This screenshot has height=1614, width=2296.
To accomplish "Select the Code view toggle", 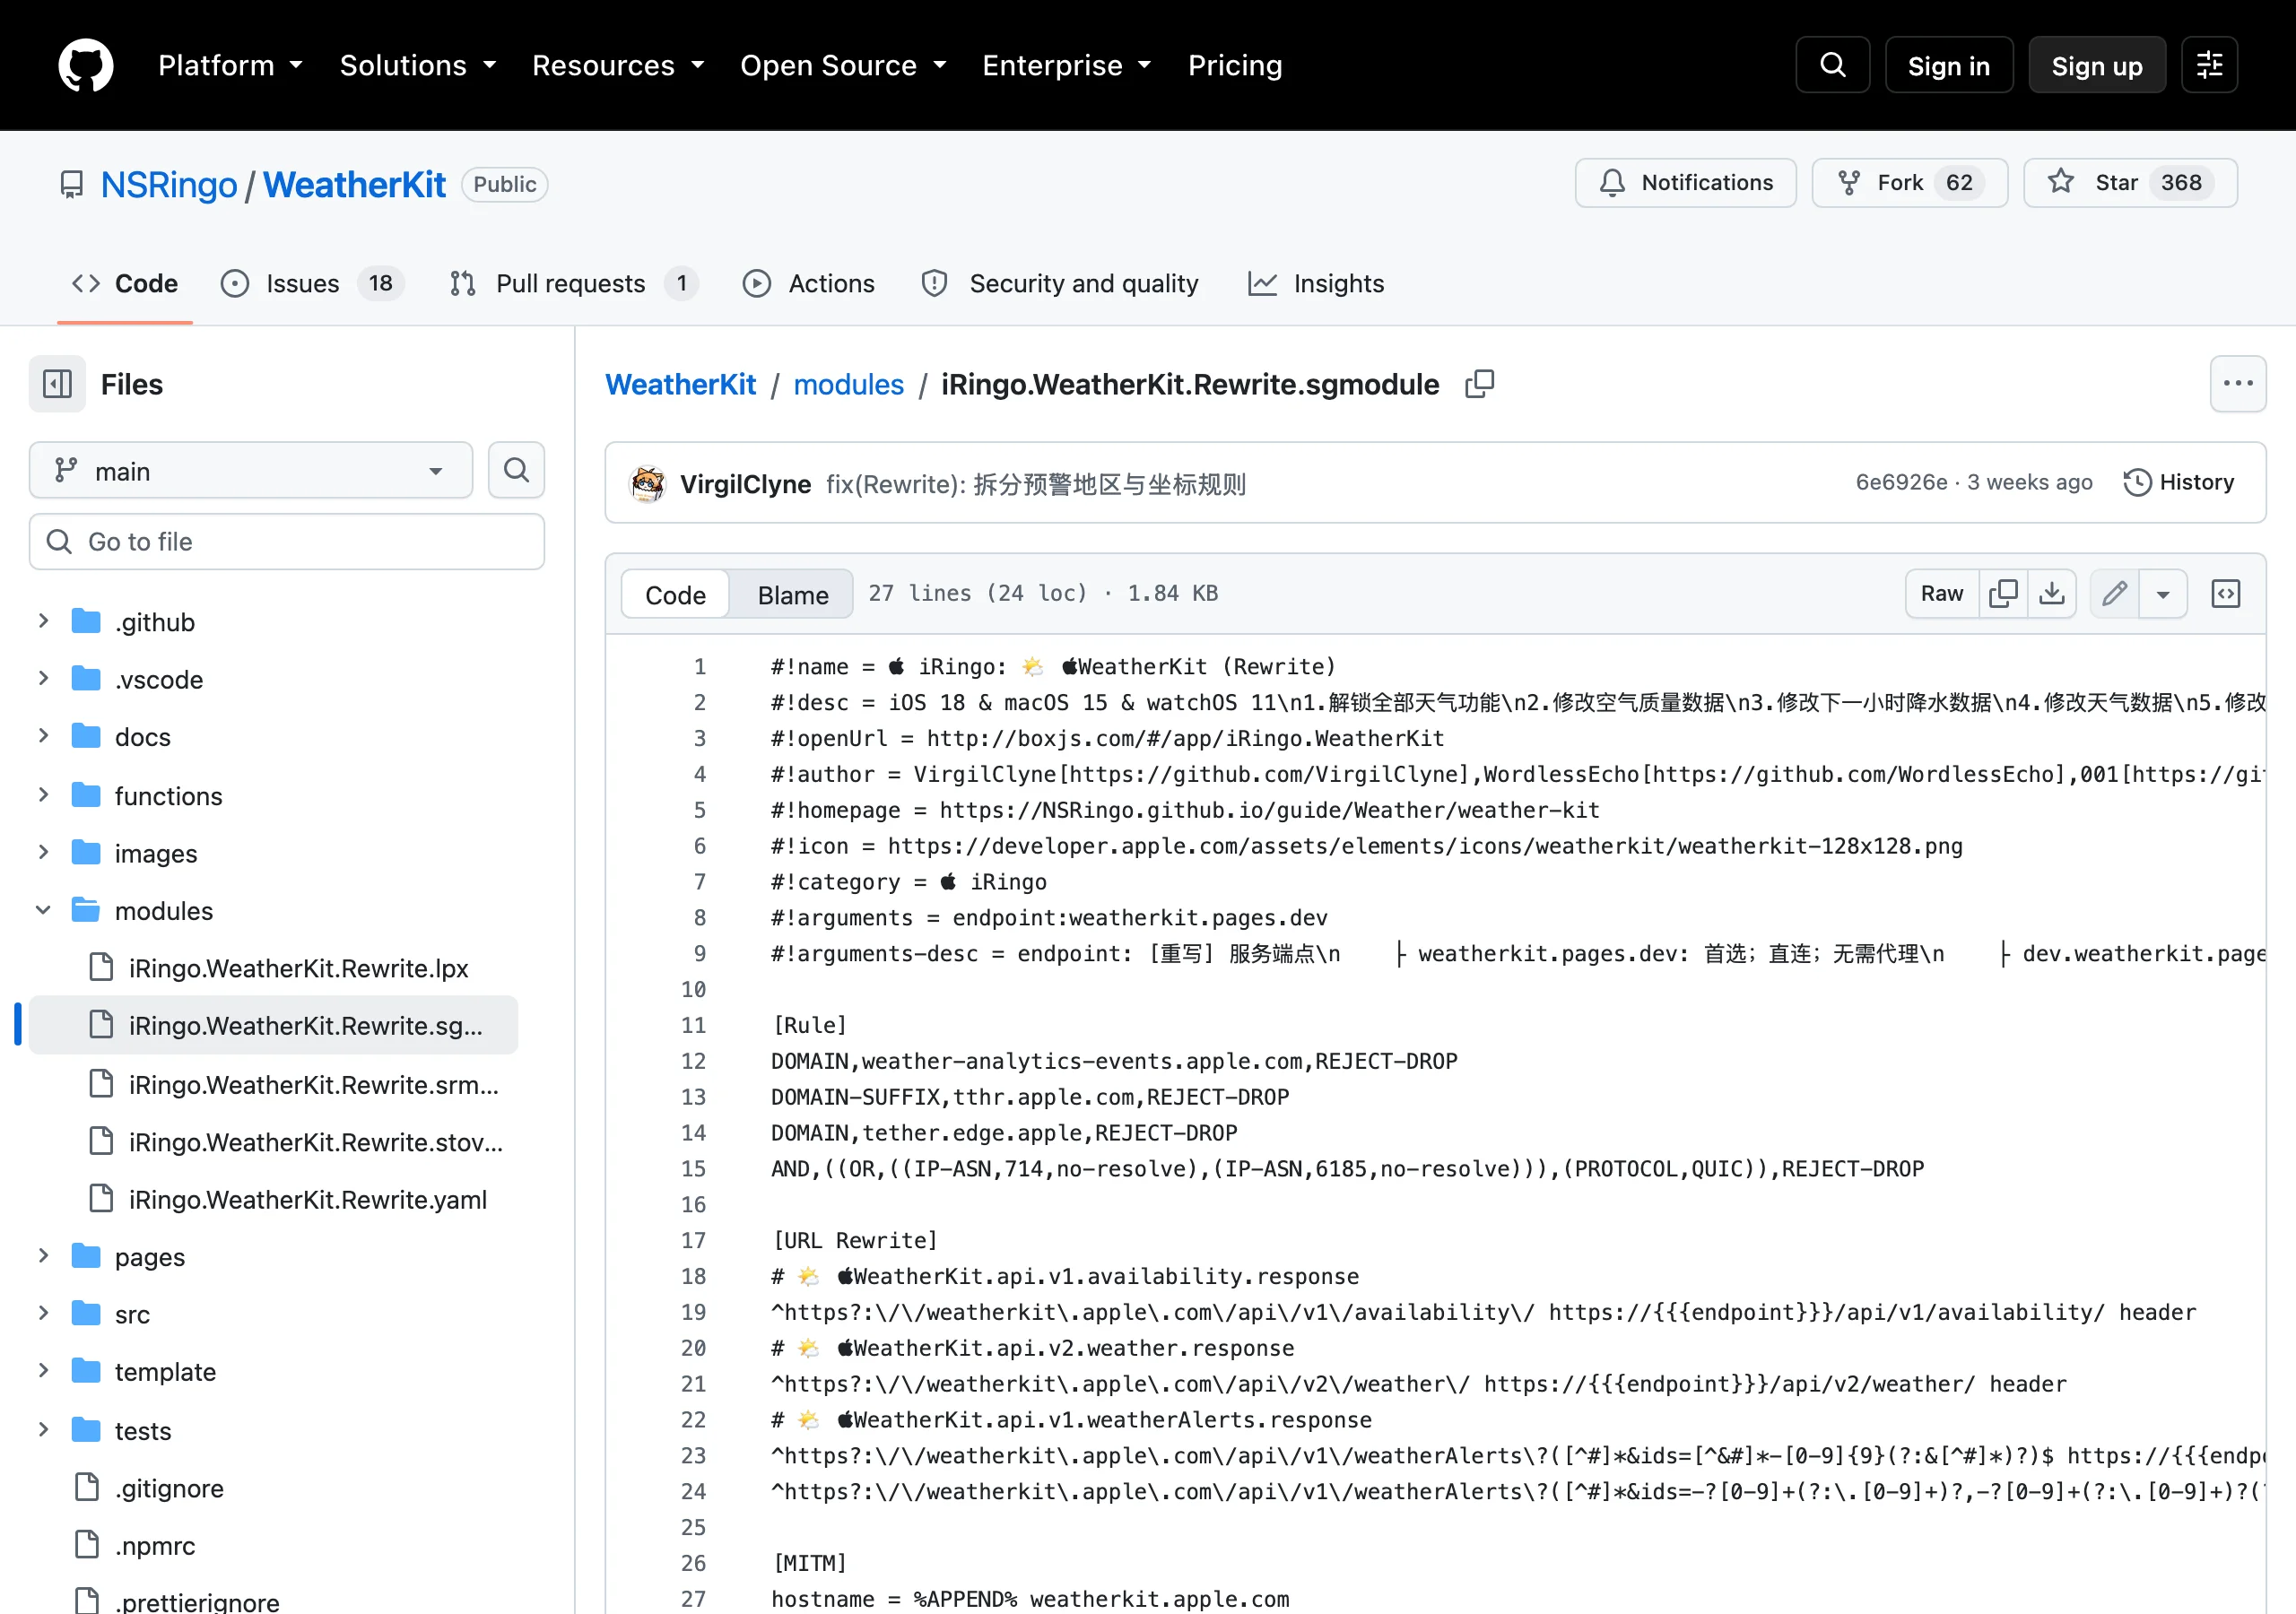I will [x=675, y=595].
